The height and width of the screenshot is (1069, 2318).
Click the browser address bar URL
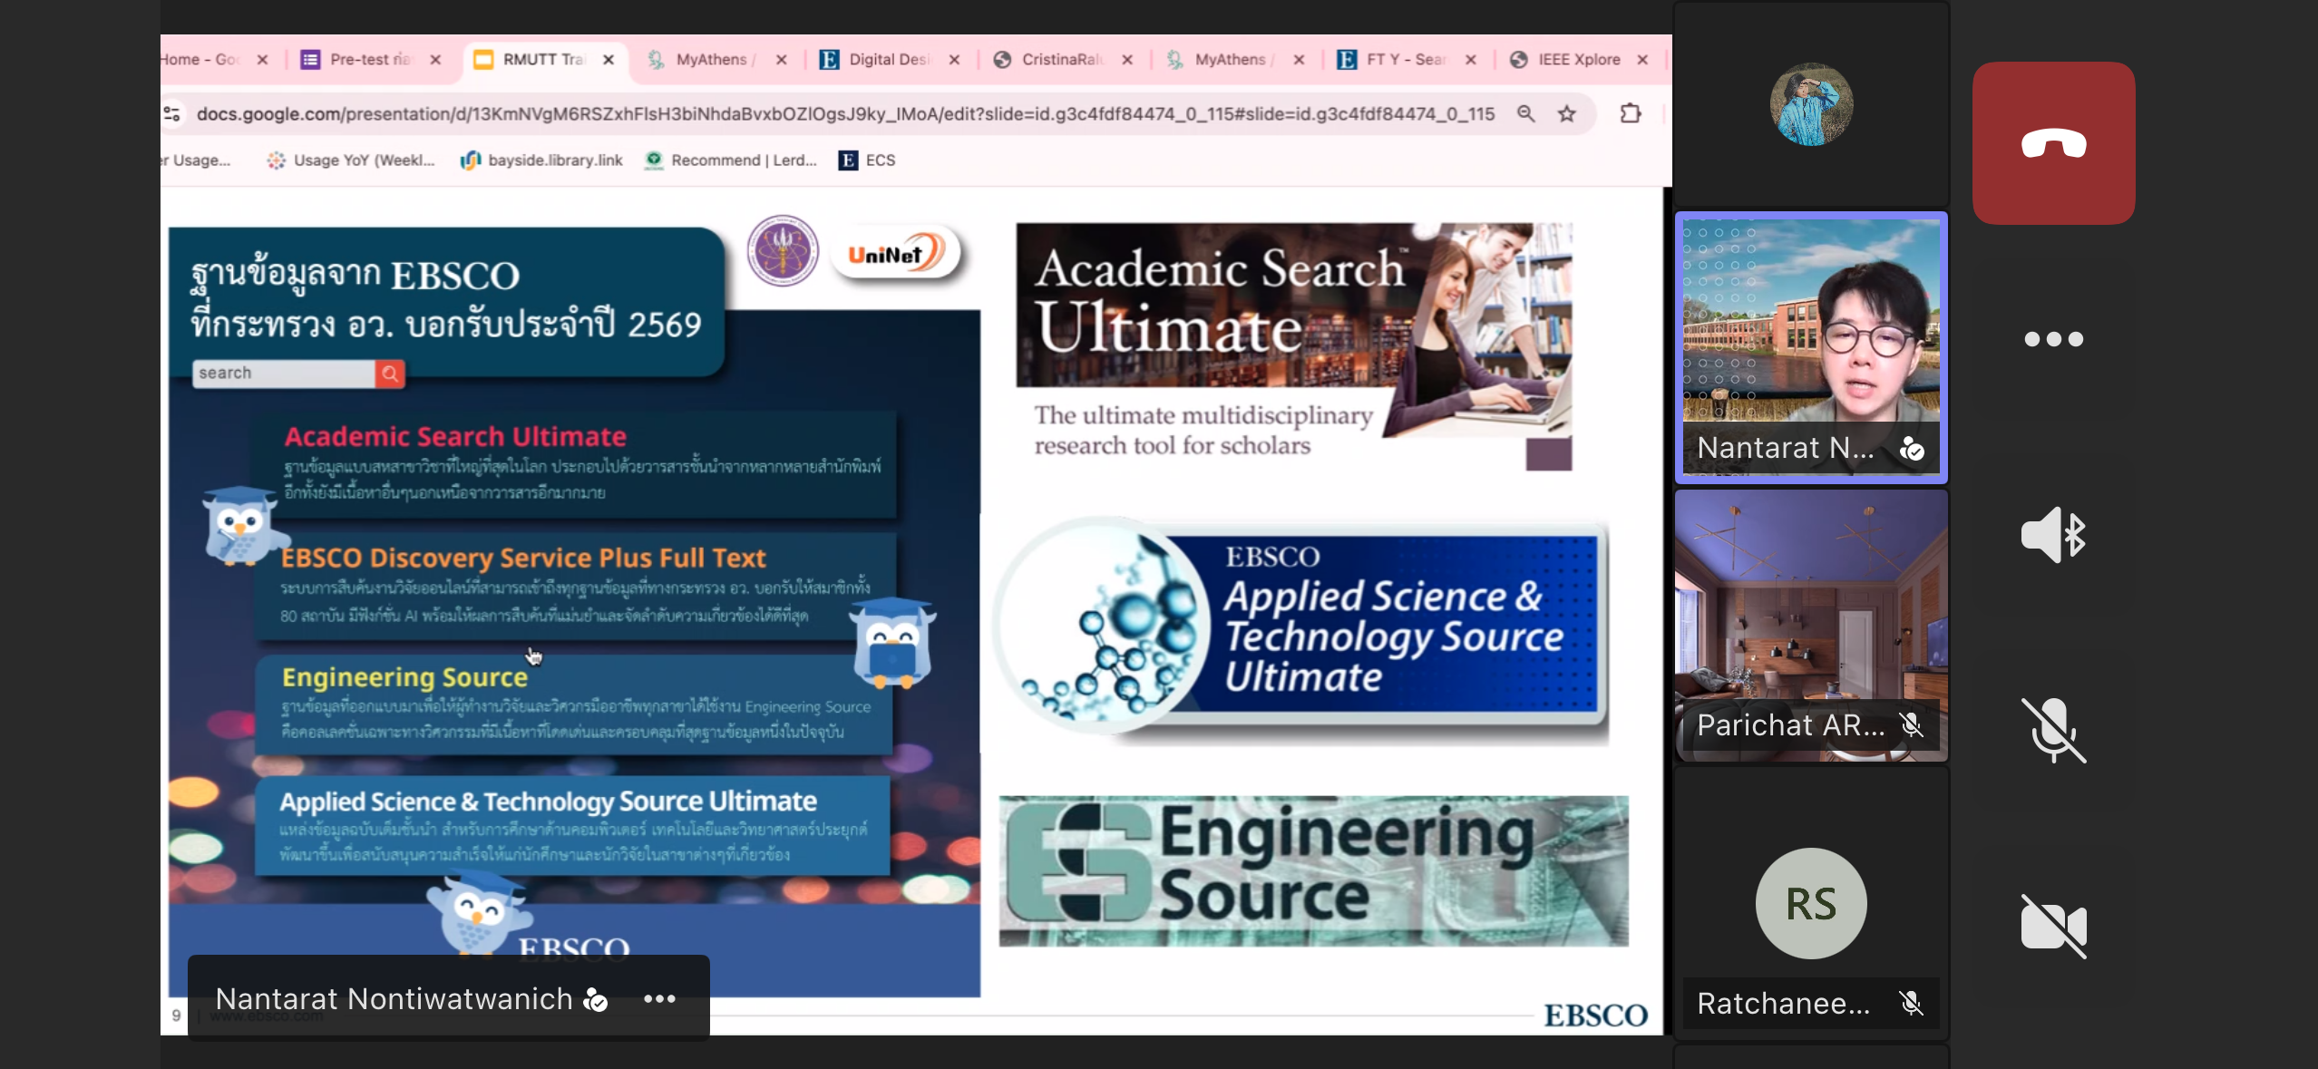843,114
